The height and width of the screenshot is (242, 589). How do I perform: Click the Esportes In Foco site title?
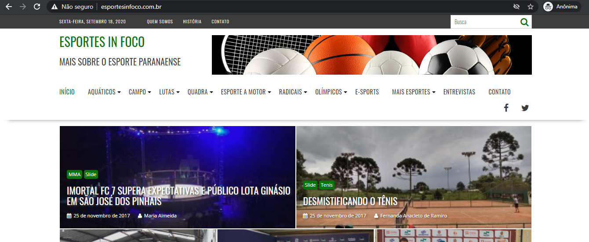click(102, 42)
